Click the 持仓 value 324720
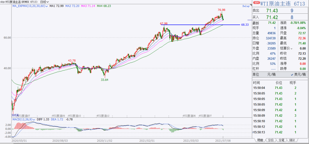Viewport: 309px width, 144px height. pos(271,38)
